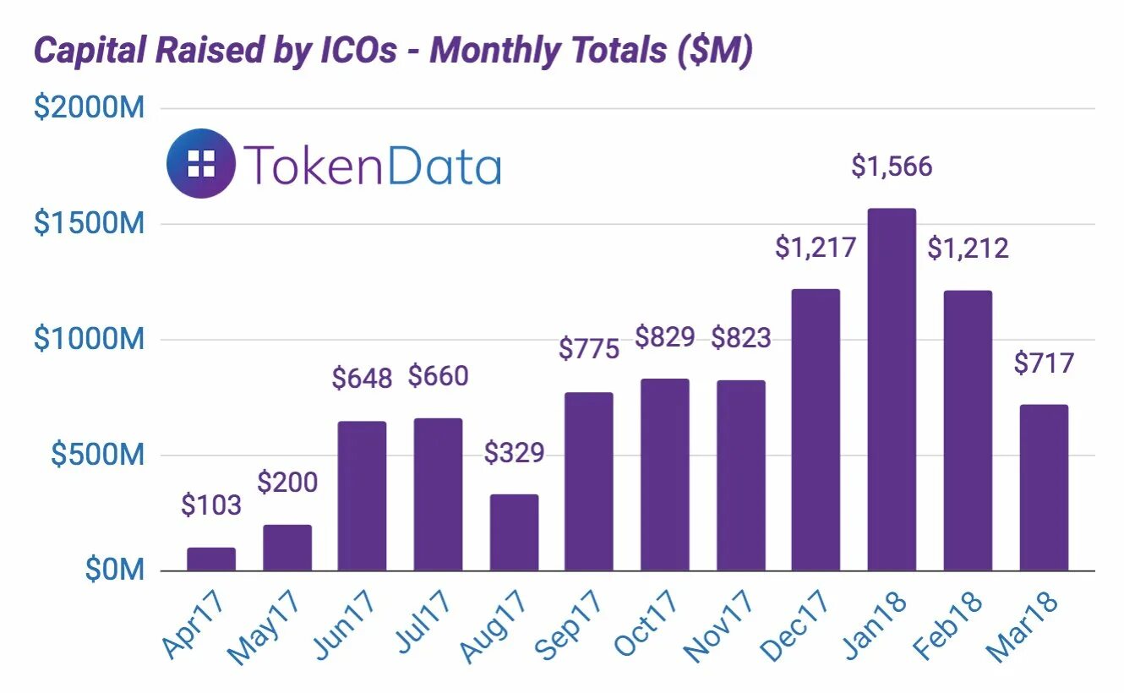
Task: Select the Oct17 bar at $829
Action: pyautogui.click(x=665, y=475)
